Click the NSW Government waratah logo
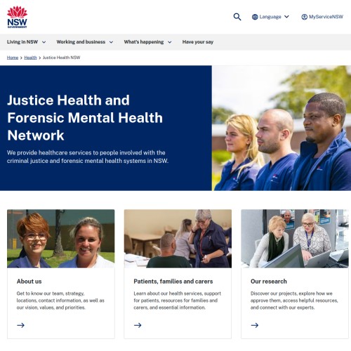 (17, 17)
